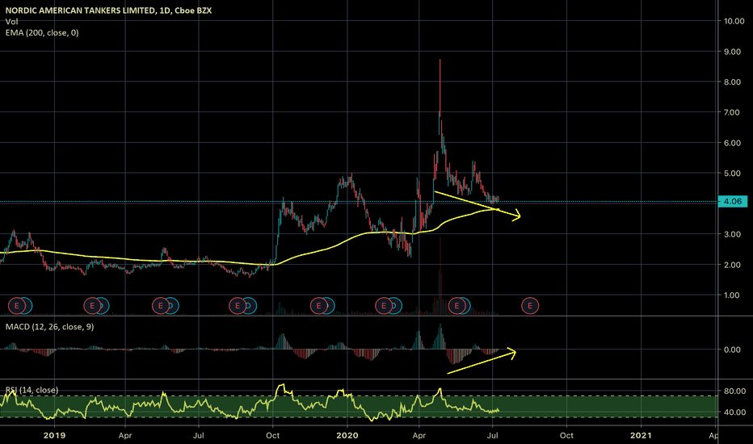This screenshot has width=753, height=444.
Task: Click the Jul label just before Oct 2020
Action: (x=492, y=435)
